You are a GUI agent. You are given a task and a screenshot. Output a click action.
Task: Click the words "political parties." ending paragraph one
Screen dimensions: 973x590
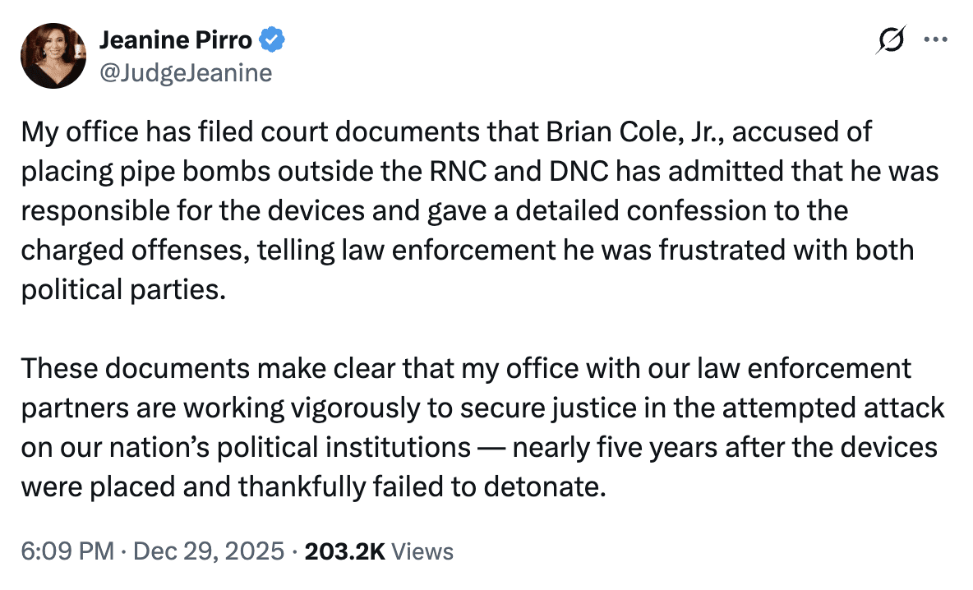123,289
